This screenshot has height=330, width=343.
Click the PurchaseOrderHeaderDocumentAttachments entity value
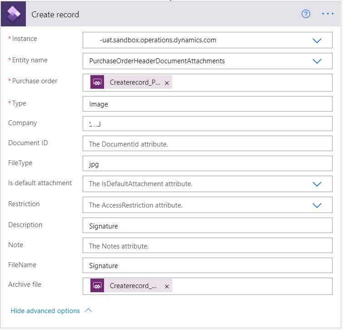[x=157, y=61]
